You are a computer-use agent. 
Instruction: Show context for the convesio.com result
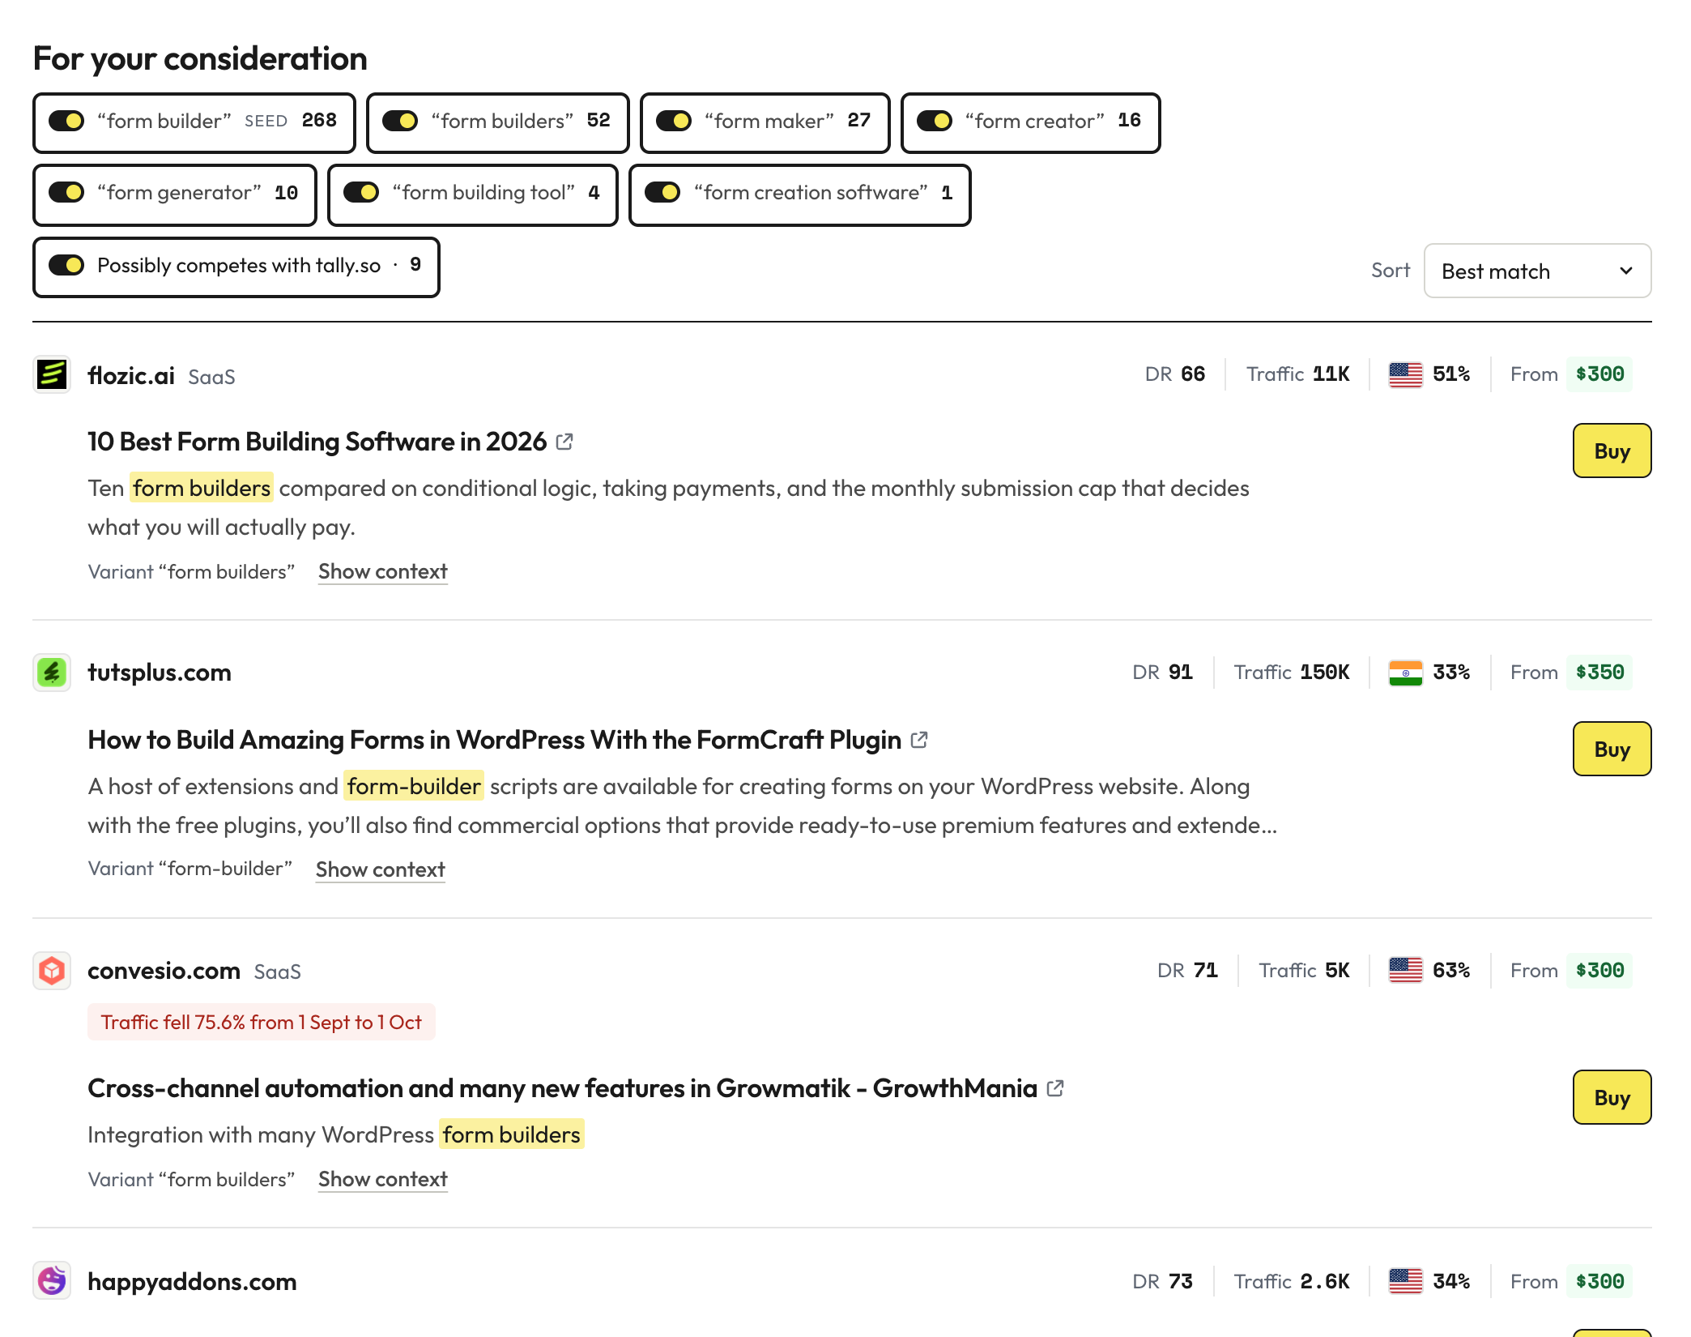(x=383, y=1180)
